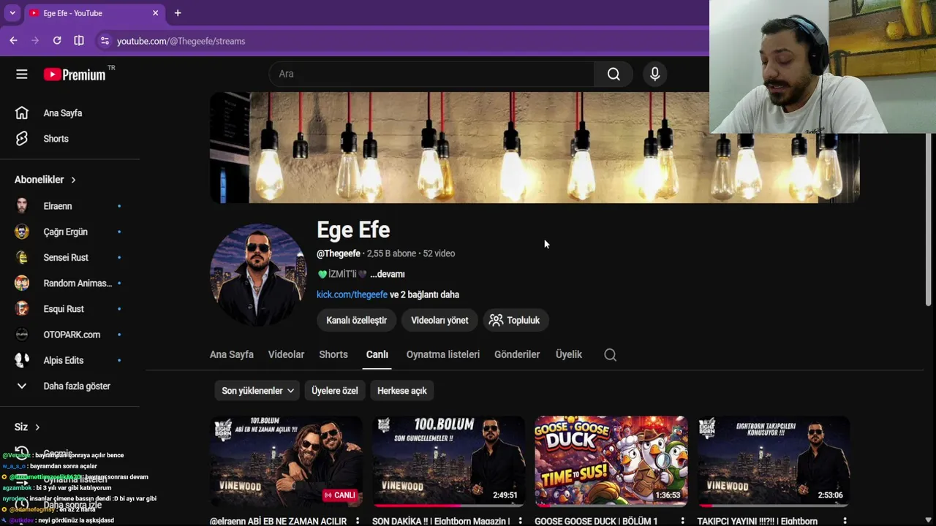Viewport: 936px width, 526px height.
Task: Click the search magnifier button
Action: tap(614, 74)
